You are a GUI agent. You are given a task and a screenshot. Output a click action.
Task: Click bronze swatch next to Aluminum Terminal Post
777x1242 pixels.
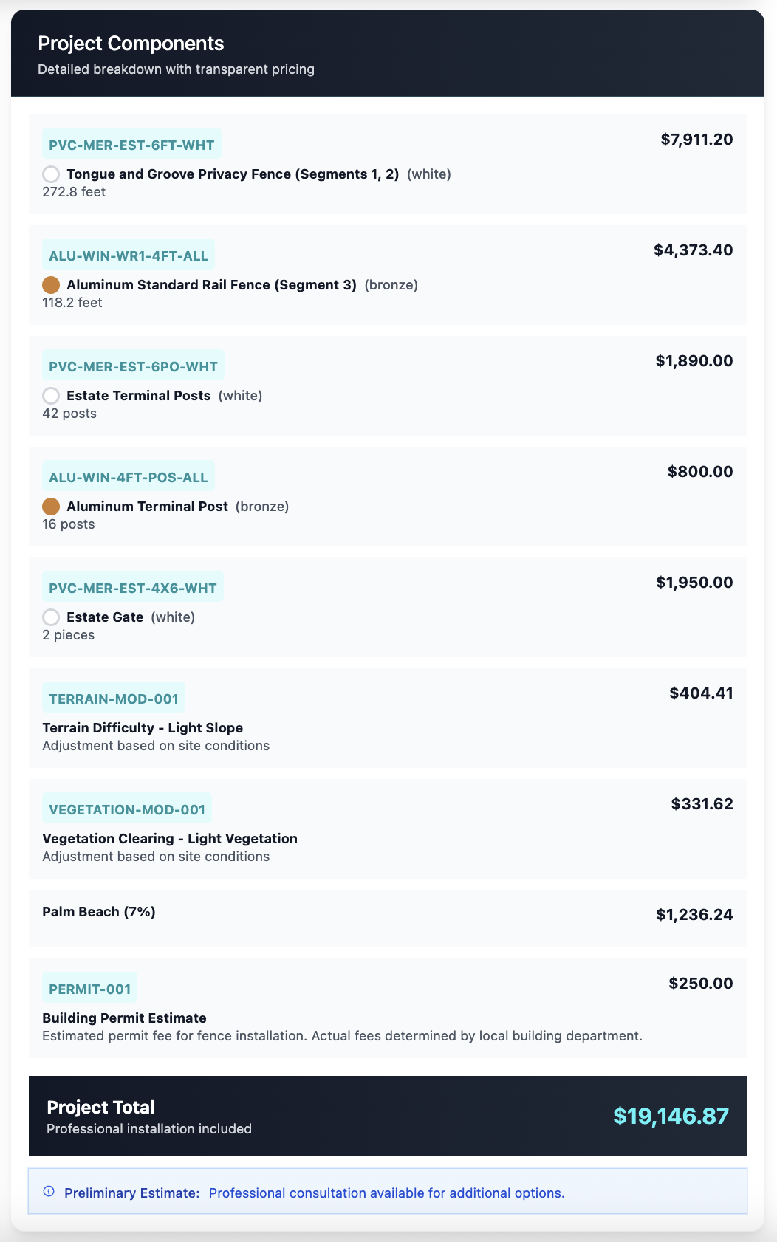pos(51,507)
